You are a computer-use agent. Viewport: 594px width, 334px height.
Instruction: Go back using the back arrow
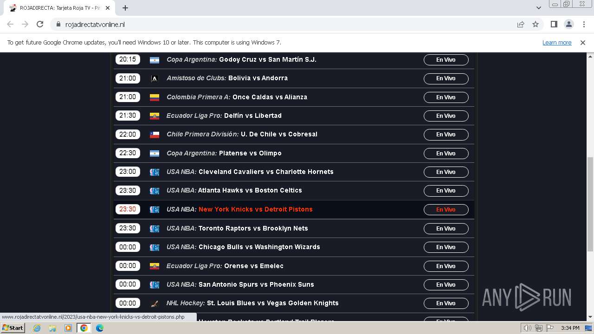(10, 24)
